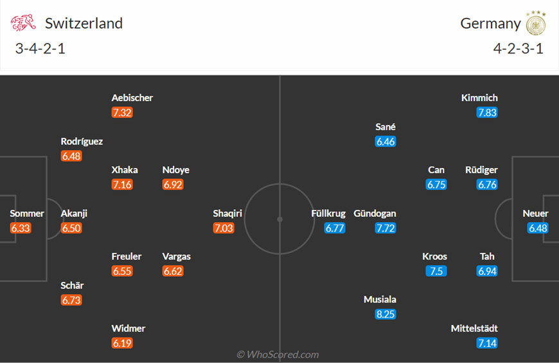Select player Füllkrug on the pitch
Image resolution: width=559 pixels, height=363 pixels.
[328, 214]
